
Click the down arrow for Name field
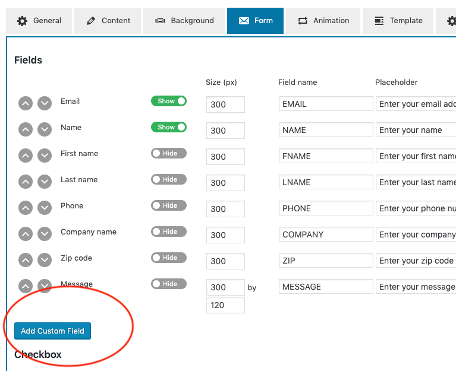pyautogui.click(x=45, y=129)
